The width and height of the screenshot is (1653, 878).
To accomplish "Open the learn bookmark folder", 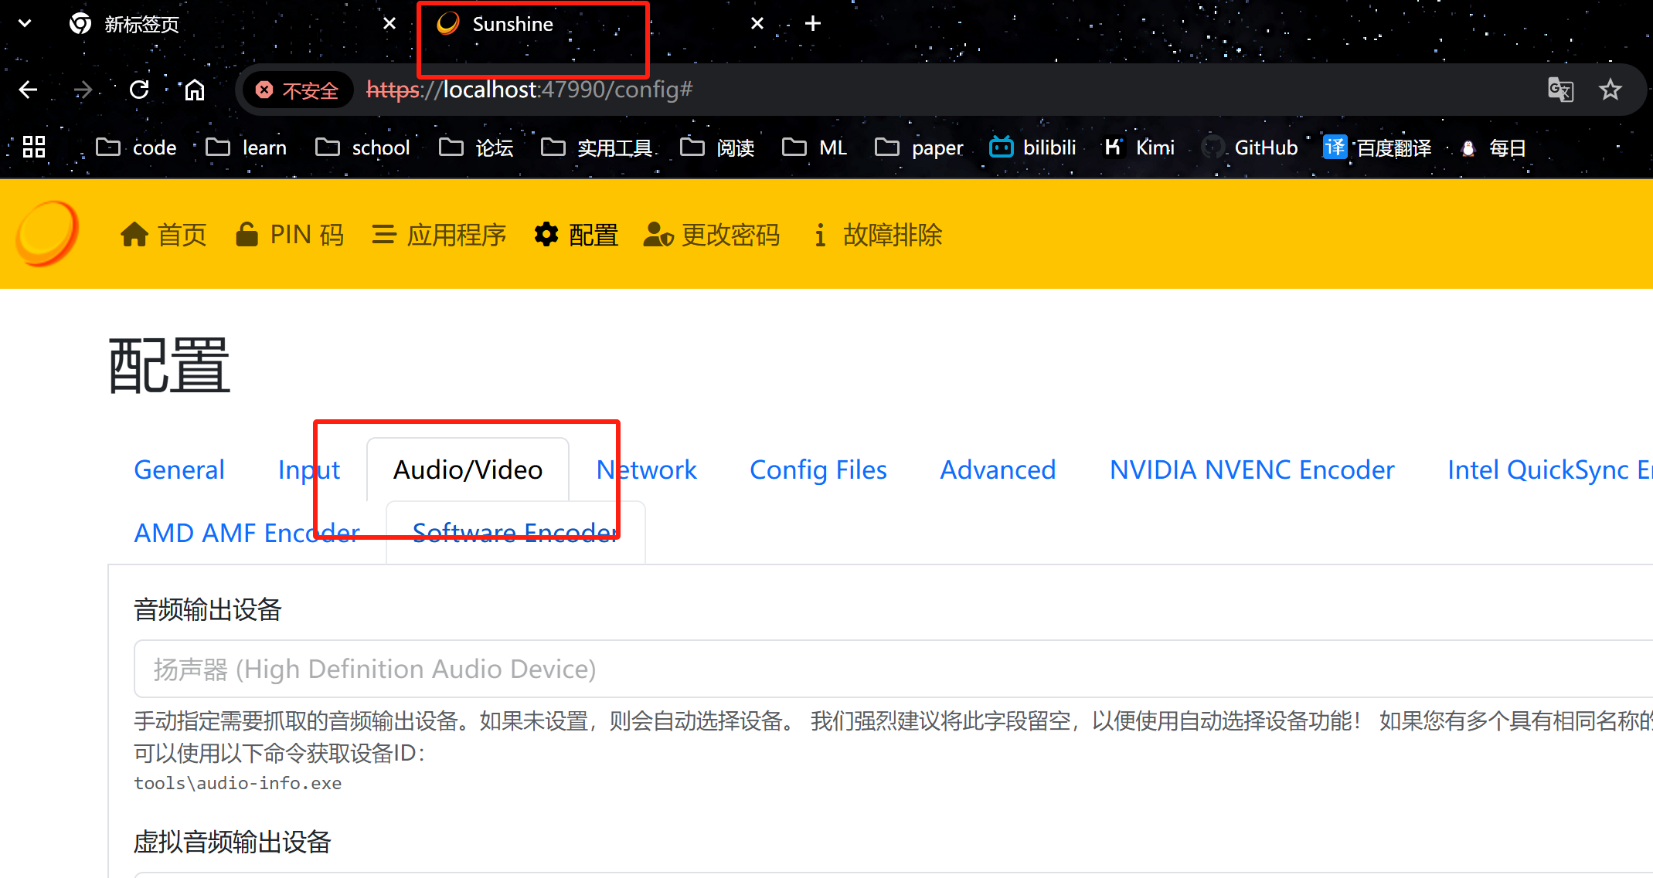I will point(246,147).
